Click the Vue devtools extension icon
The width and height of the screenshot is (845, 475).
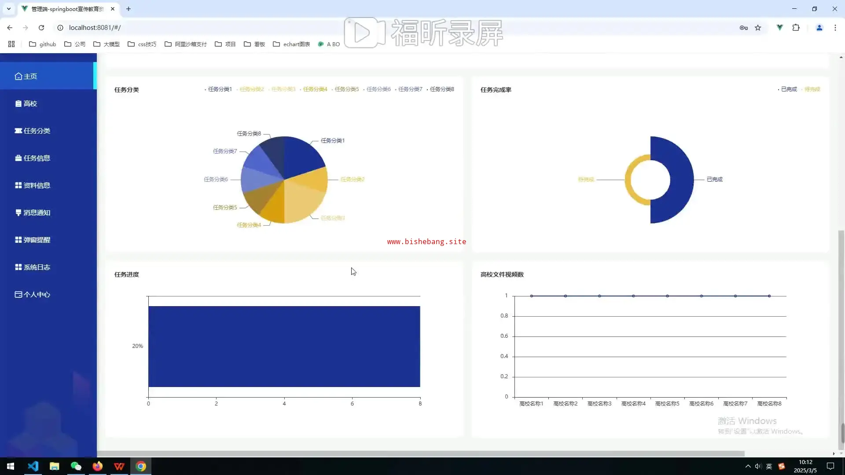[x=780, y=27]
